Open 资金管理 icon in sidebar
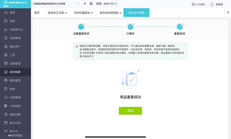The width and height of the screenshot is (231, 139). tap(6, 38)
